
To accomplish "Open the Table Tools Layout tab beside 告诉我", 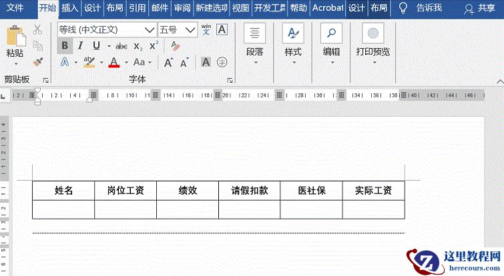I will tap(379, 8).
